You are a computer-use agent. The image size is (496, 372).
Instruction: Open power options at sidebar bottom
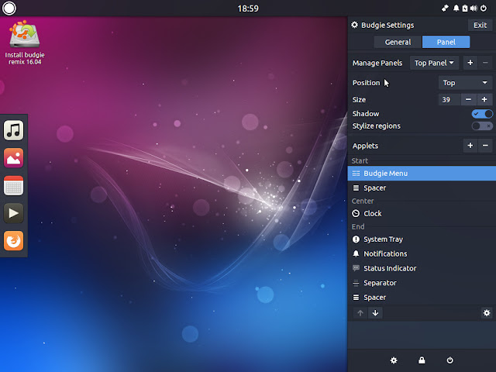[x=449, y=360]
